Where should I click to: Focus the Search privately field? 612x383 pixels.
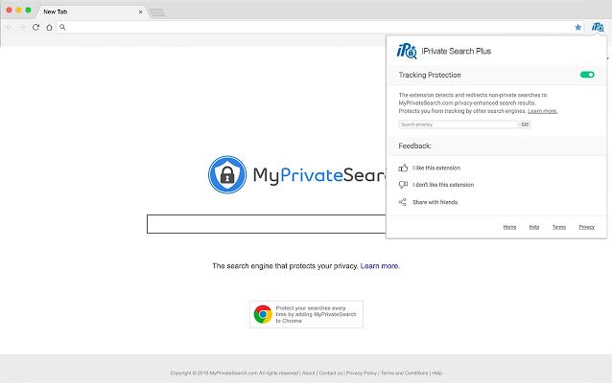pyautogui.click(x=459, y=124)
